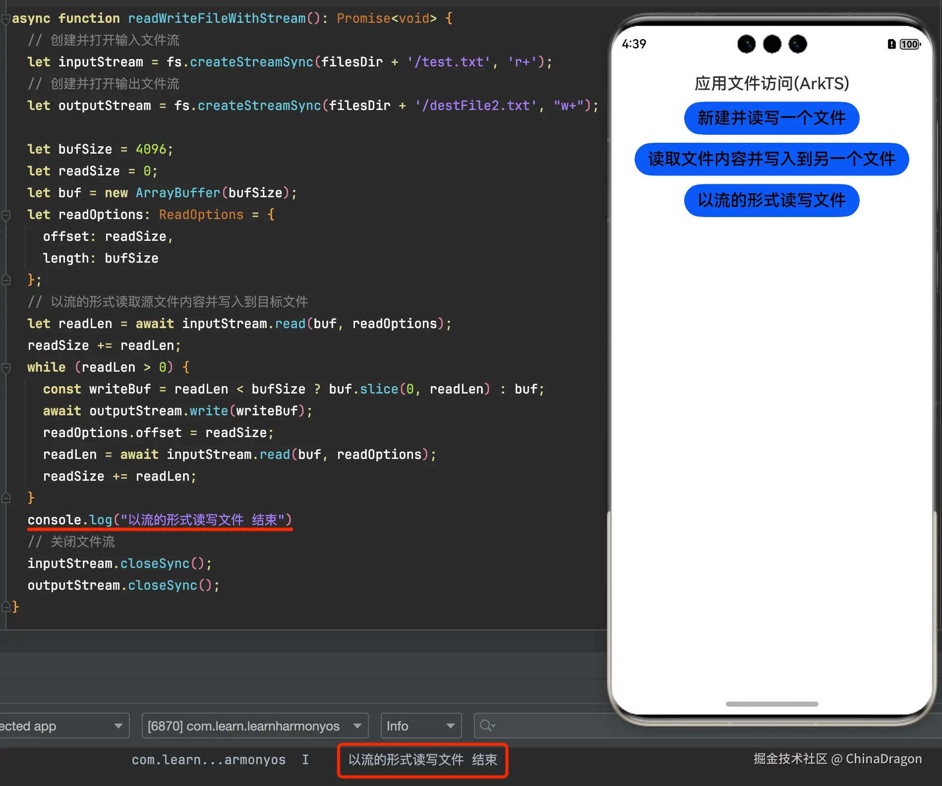Click the 以流的形式读写文件 结束 log message
Screen dimensions: 942x786
(422, 760)
